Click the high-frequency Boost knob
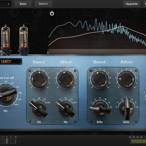Screen dimensions: 146x146 coord(100,79)
